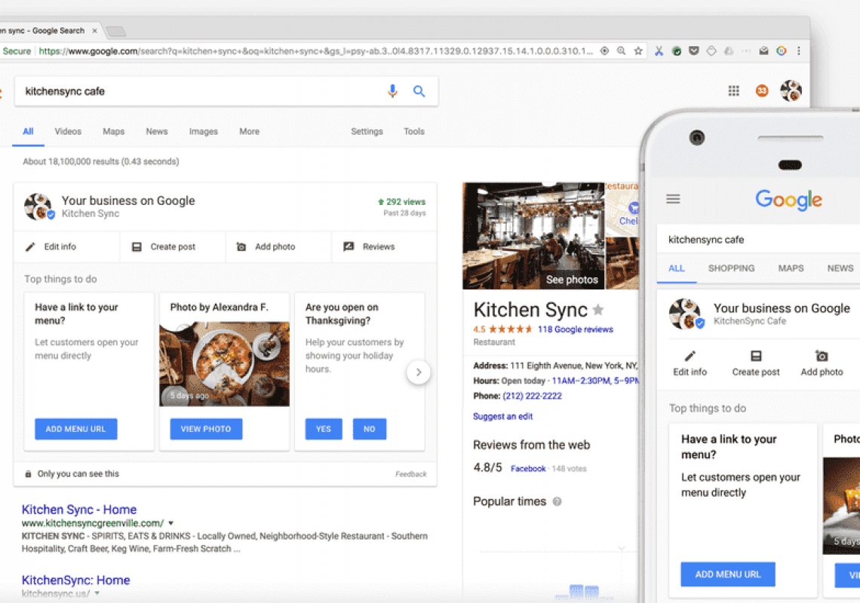Open KitchenSync: Home result
The image size is (860, 603).
point(75,580)
